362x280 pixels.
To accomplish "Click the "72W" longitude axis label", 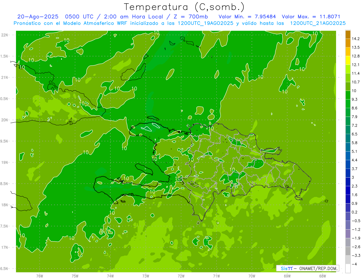I will [181, 276].
